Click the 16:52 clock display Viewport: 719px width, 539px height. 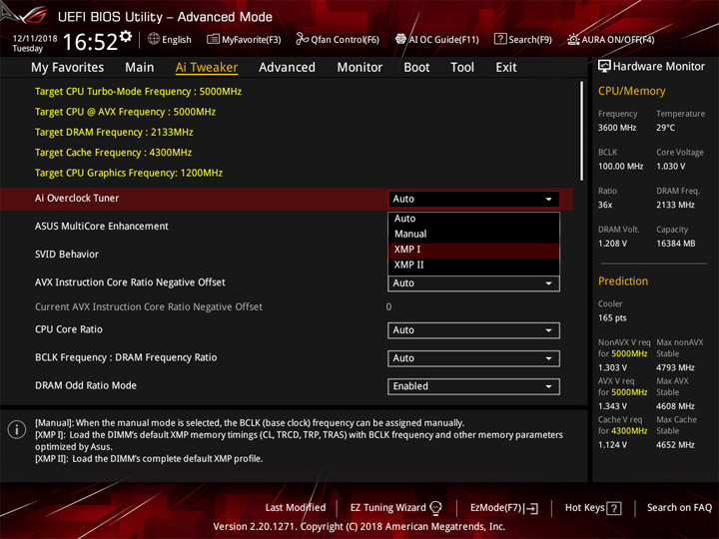(90, 42)
